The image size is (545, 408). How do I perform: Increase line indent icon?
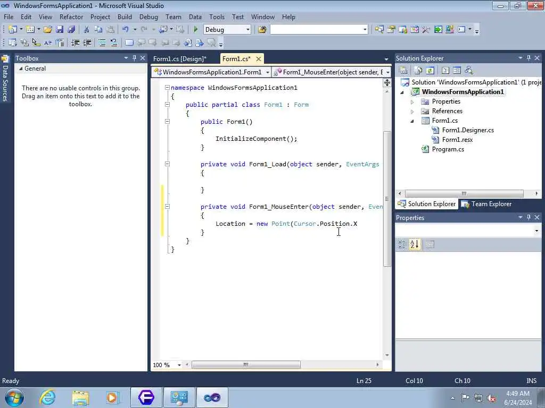[87, 42]
